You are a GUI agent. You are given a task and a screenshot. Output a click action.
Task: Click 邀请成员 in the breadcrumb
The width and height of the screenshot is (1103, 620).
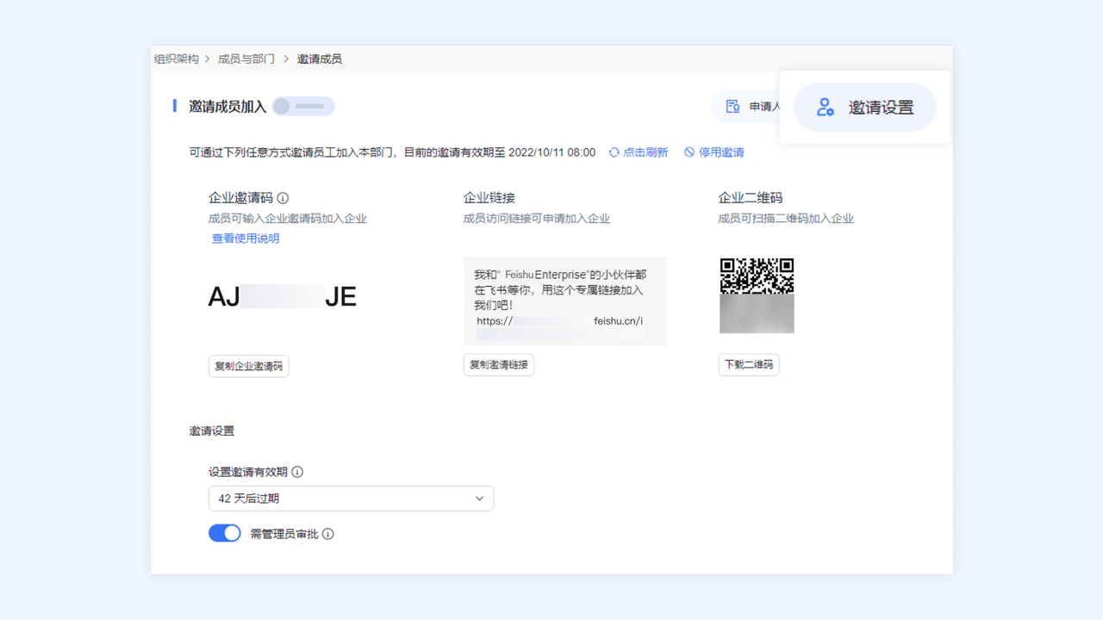click(x=320, y=59)
